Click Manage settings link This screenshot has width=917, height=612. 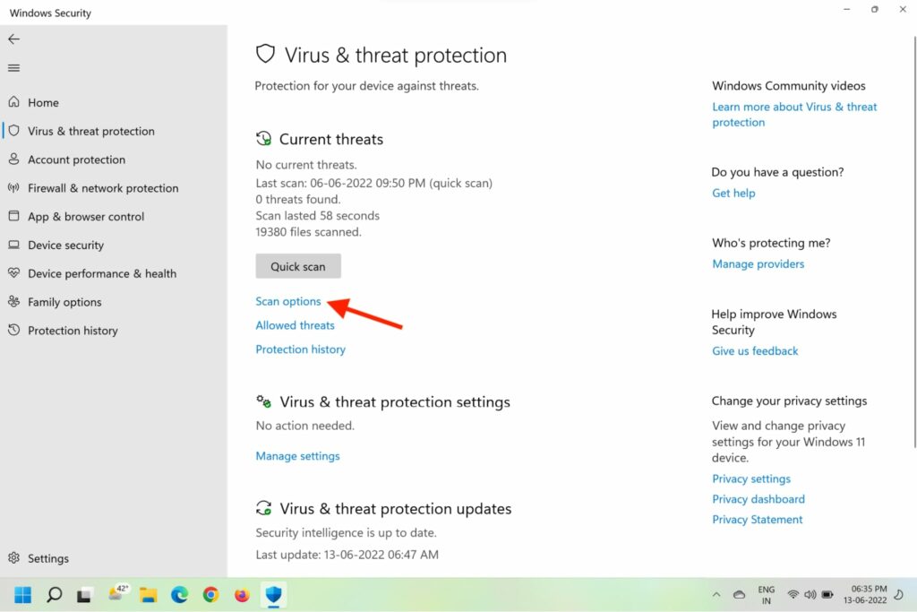[x=297, y=456]
